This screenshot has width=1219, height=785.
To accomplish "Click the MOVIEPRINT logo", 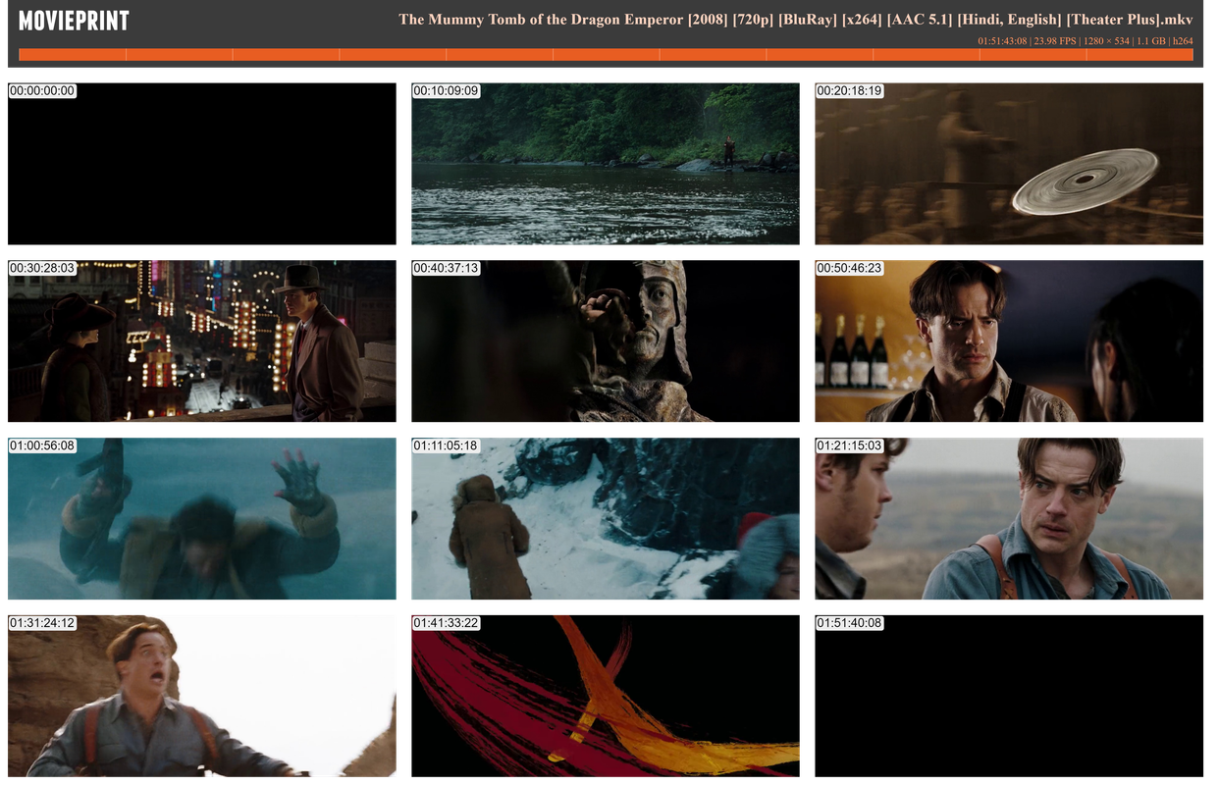I will 74,21.
